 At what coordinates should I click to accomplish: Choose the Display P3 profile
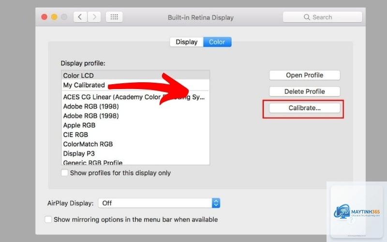pos(135,153)
